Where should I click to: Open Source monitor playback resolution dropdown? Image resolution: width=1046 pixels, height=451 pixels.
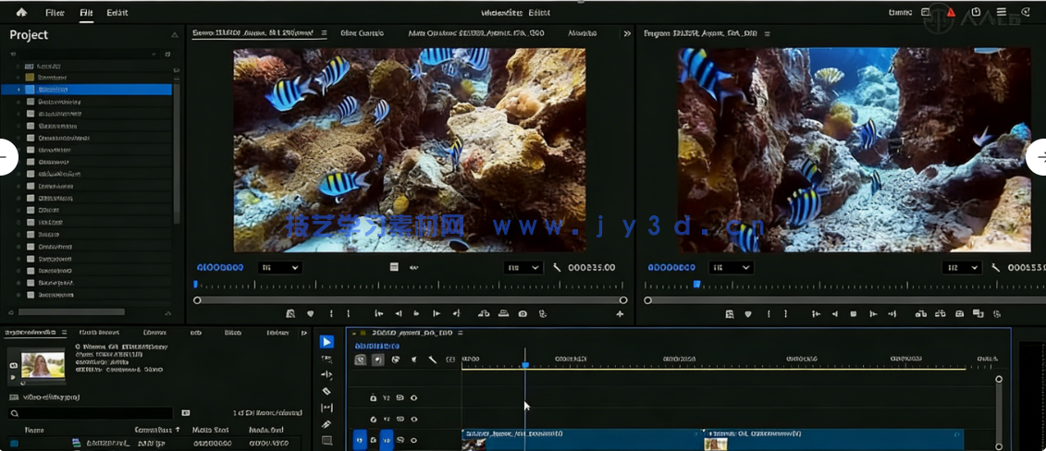(523, 268)
